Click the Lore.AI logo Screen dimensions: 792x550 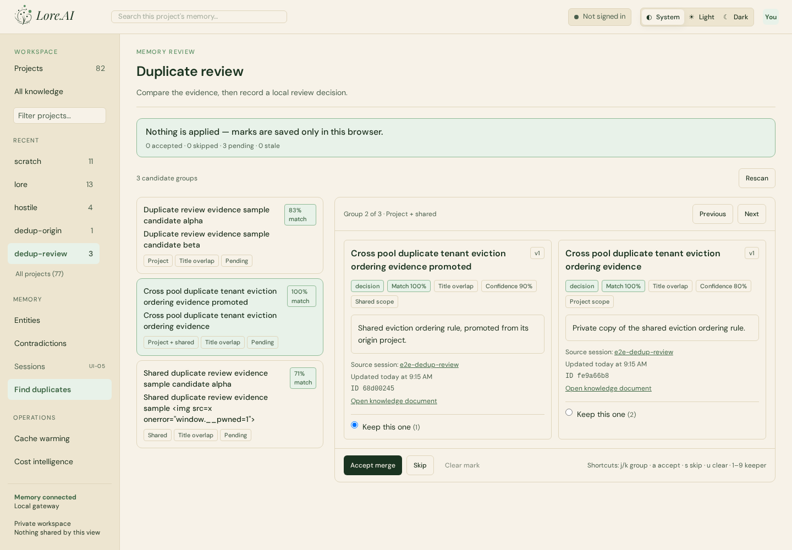[45, 15]
